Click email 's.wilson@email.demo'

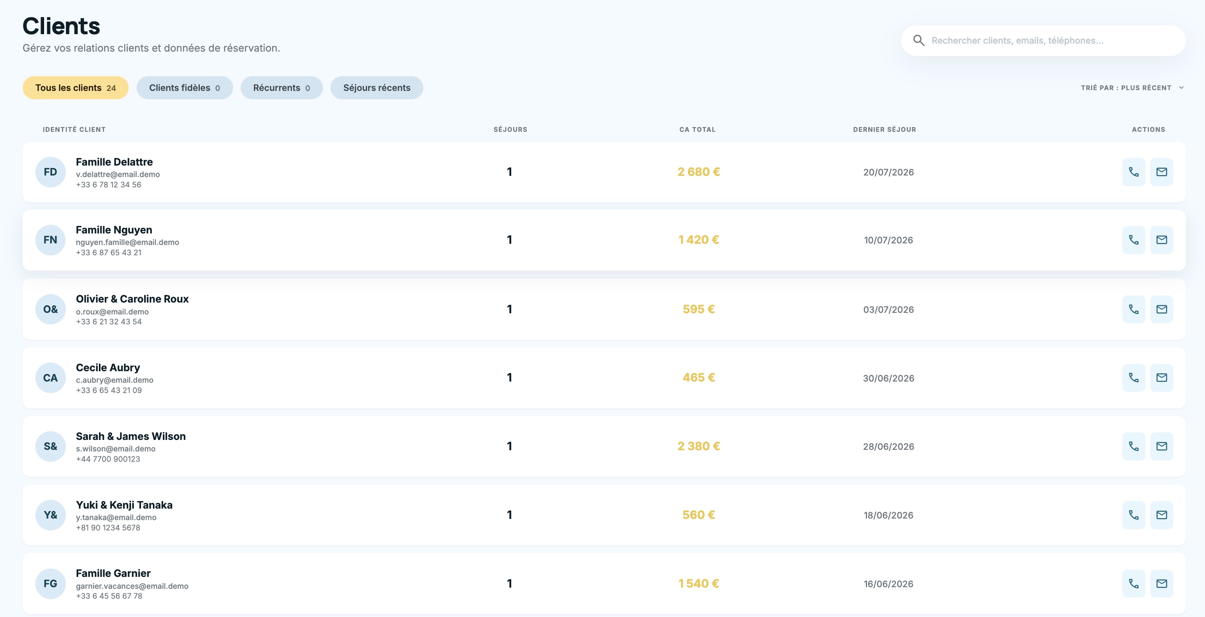pyautogui.click(x=116, y=449)
